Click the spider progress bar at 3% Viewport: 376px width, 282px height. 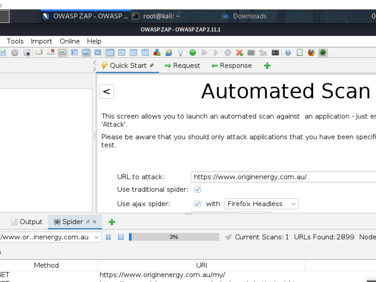point(174,237)
